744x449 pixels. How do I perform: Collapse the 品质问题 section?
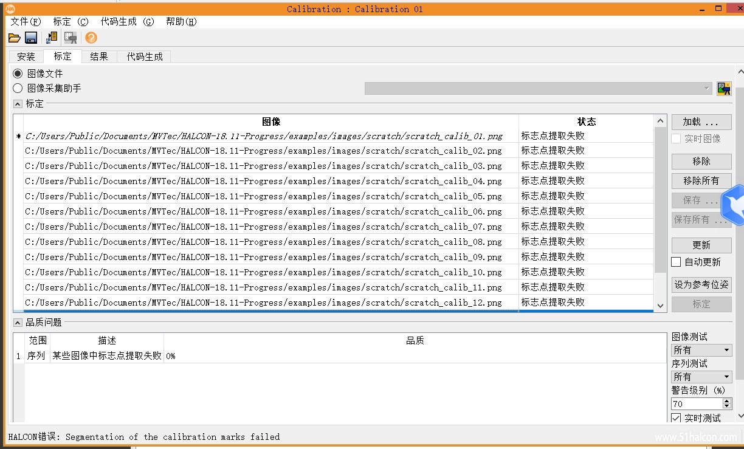point(18,323)
